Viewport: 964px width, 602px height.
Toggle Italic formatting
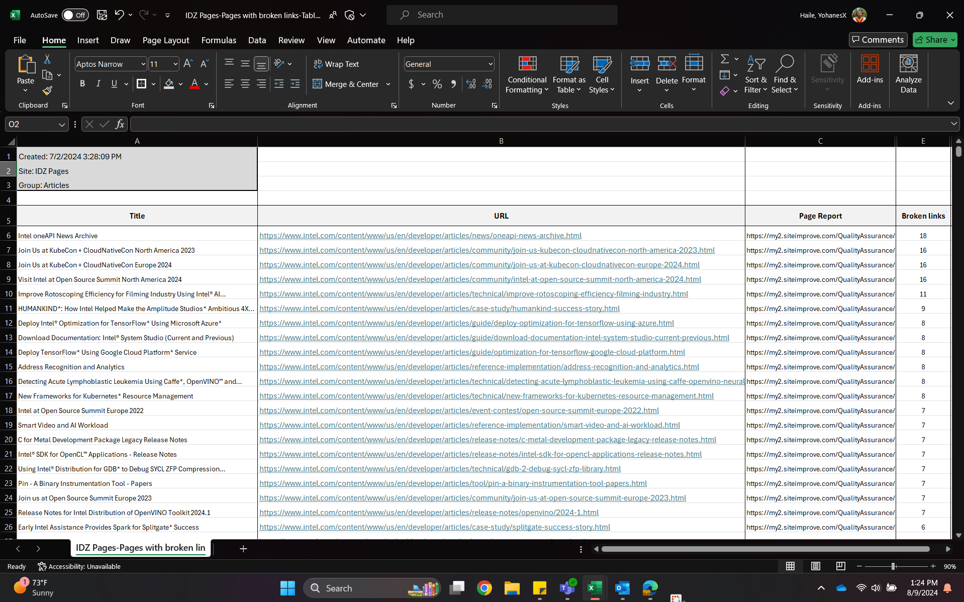pos(99,84)
